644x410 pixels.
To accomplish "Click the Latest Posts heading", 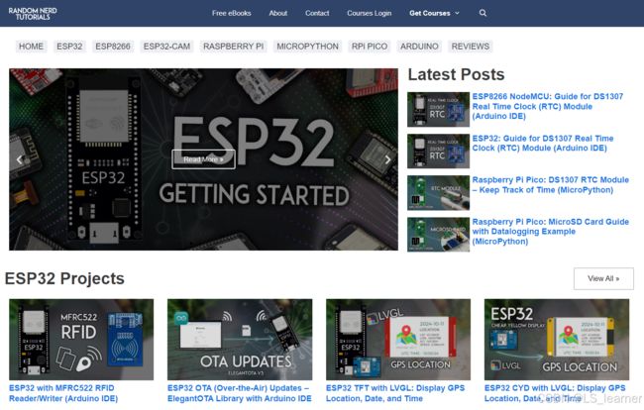I will coord(456,74).
